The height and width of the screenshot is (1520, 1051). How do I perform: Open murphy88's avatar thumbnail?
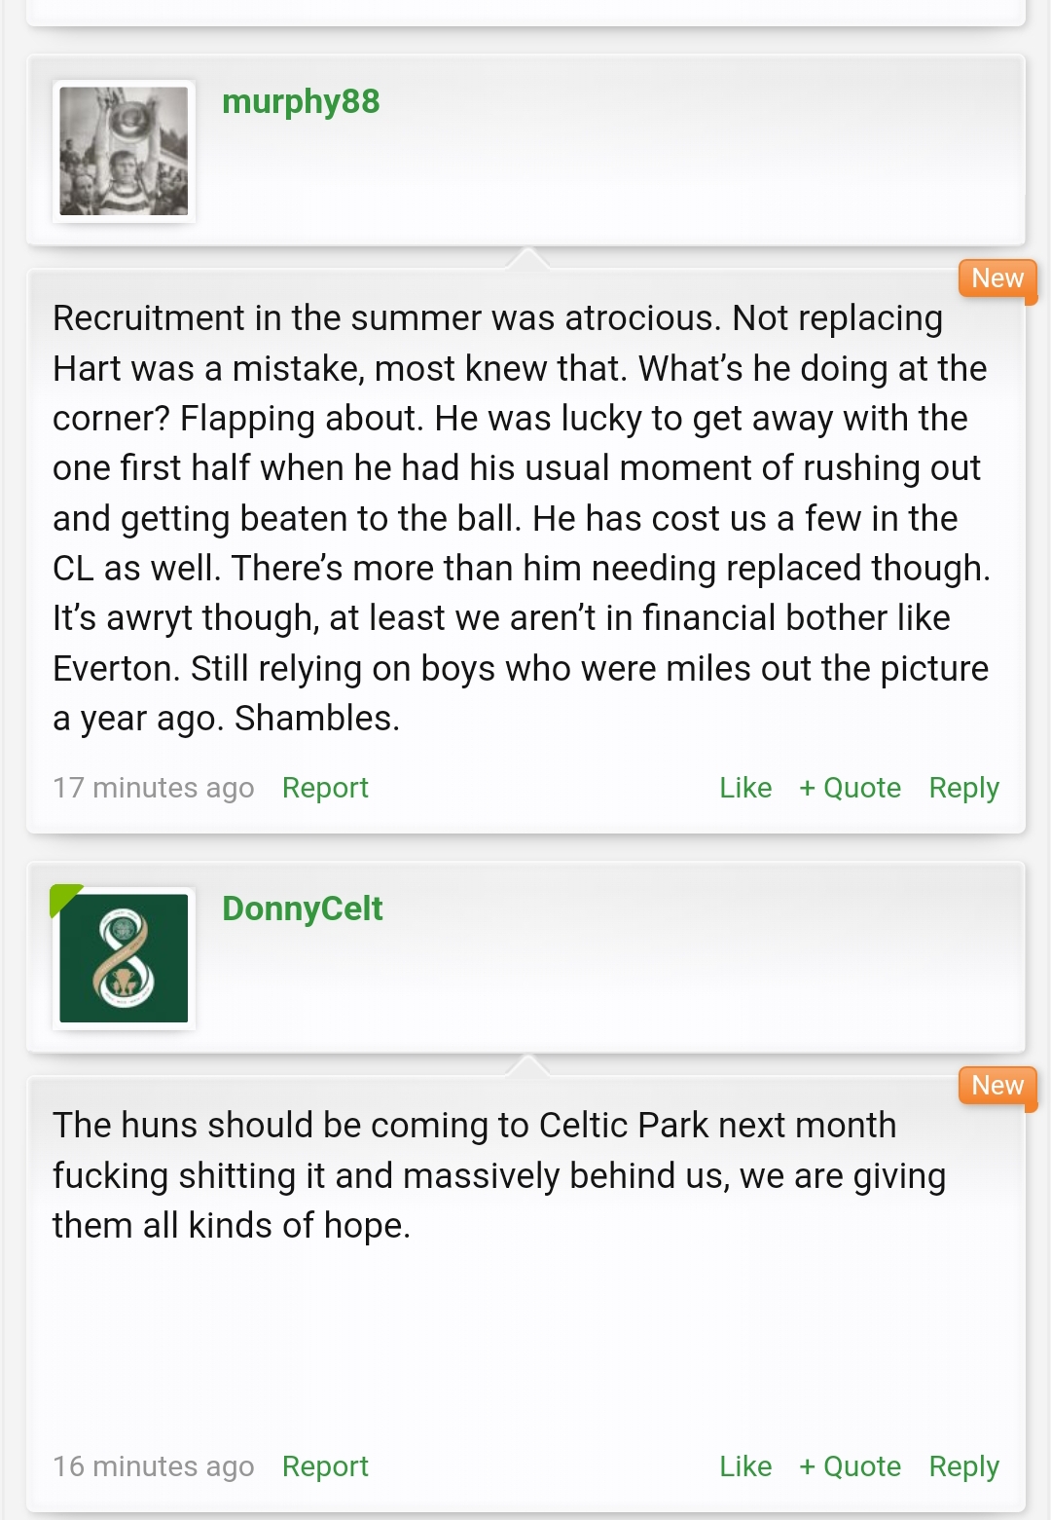point(124,151)
